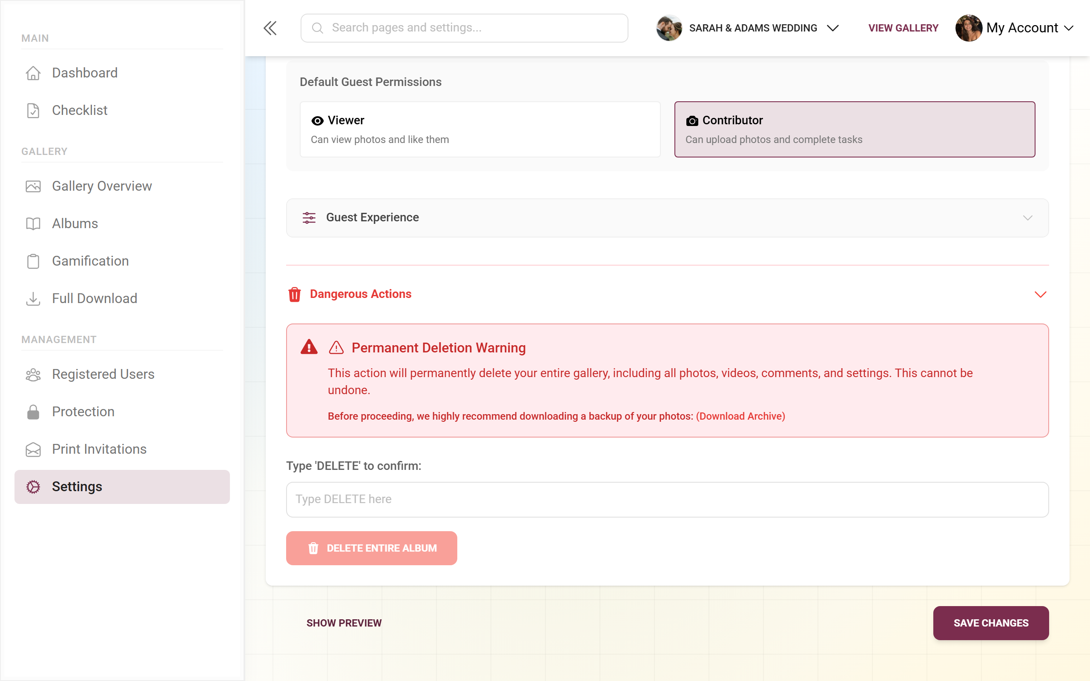This screenshot has height=681, width=1090.
Task: Click the Guest Experience sliders icon
Action: pyautogui.click(x=309, y=217)
